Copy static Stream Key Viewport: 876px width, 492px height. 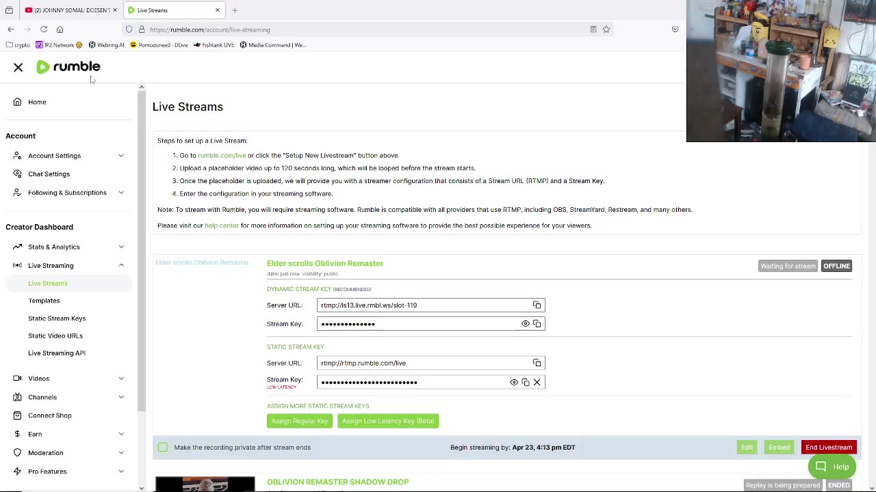click(x=526, y=382)
